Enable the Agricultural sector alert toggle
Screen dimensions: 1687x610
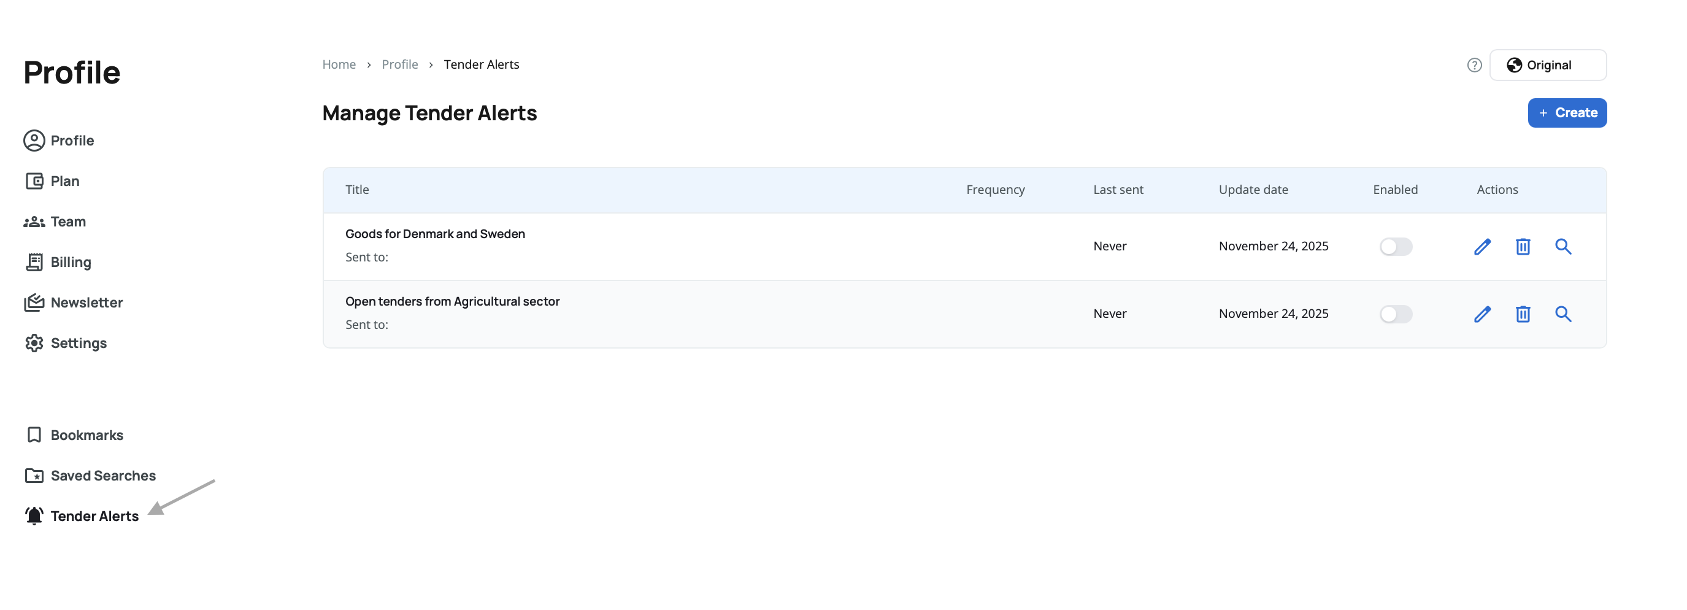1395,314
